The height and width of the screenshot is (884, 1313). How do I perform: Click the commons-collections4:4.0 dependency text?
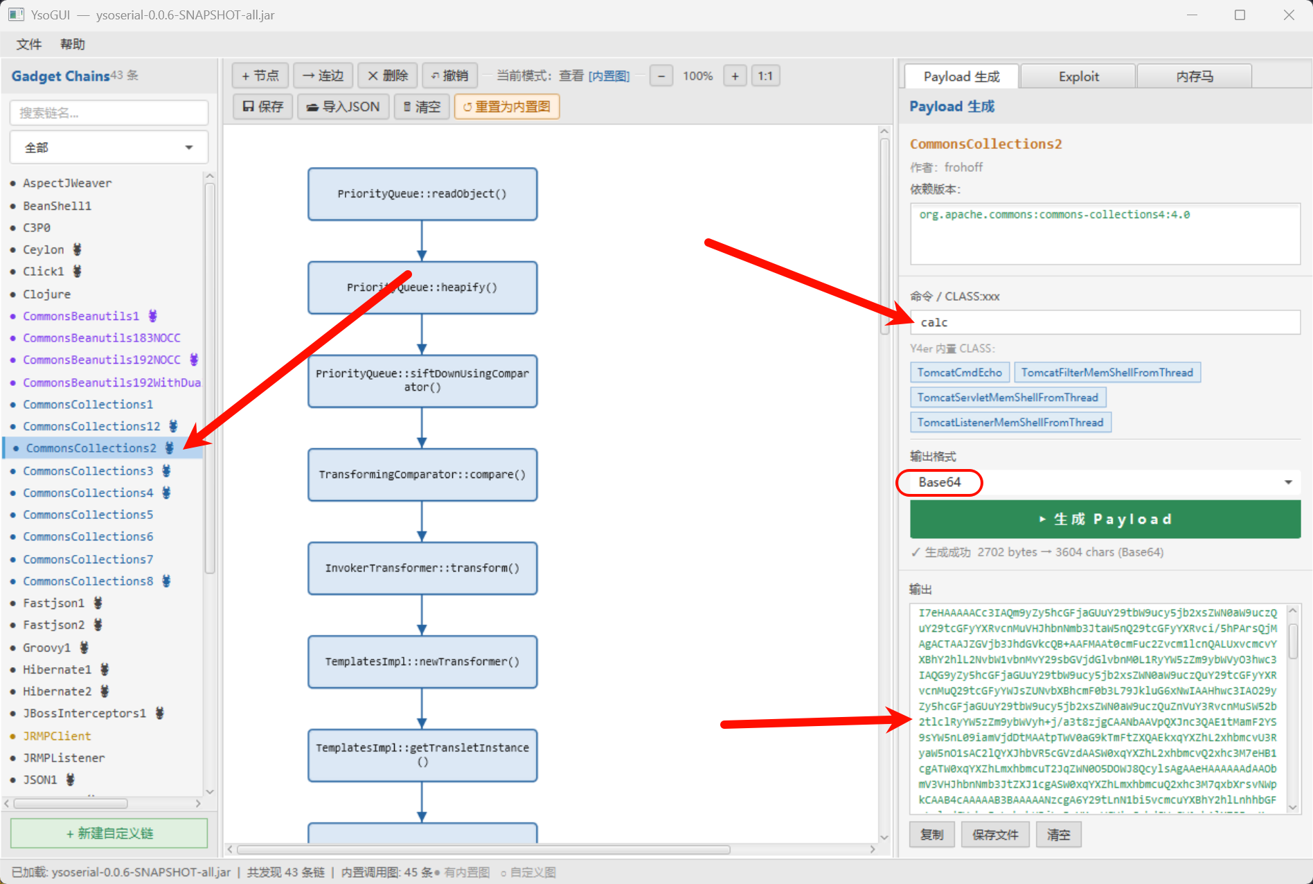point(1055,215)
